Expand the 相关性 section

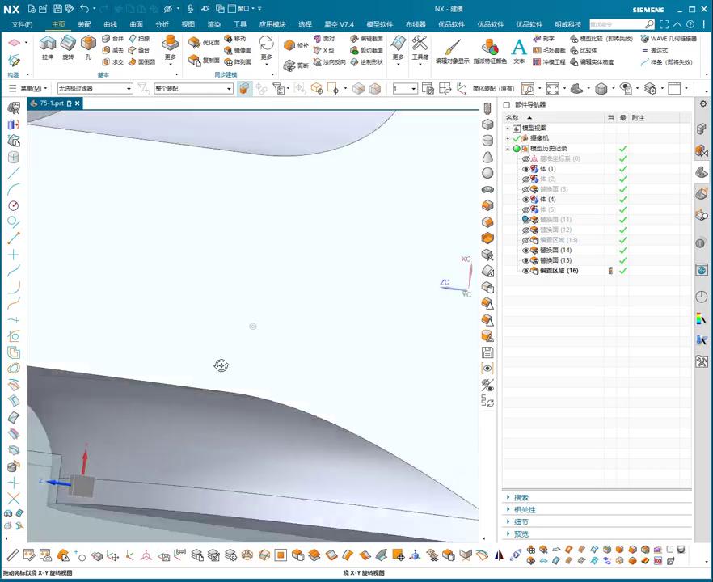(x=525, y=510)
